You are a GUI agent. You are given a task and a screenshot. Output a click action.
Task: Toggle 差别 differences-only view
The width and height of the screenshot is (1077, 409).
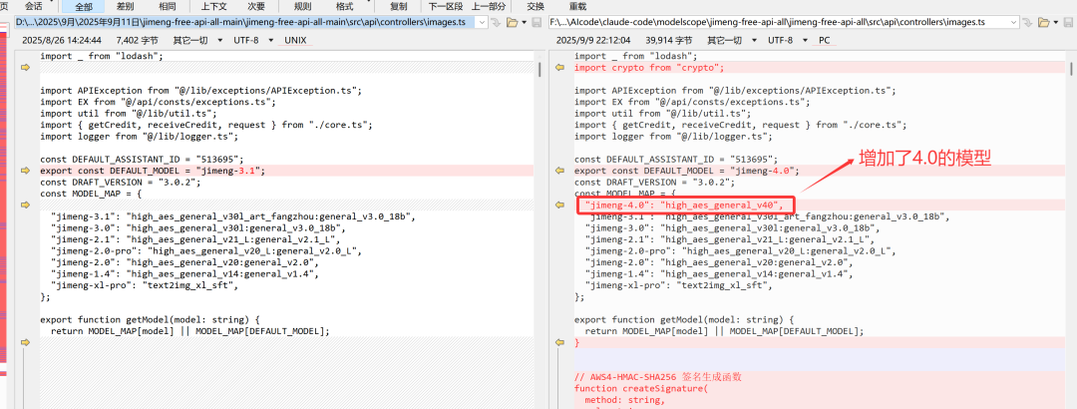point(125,6)
